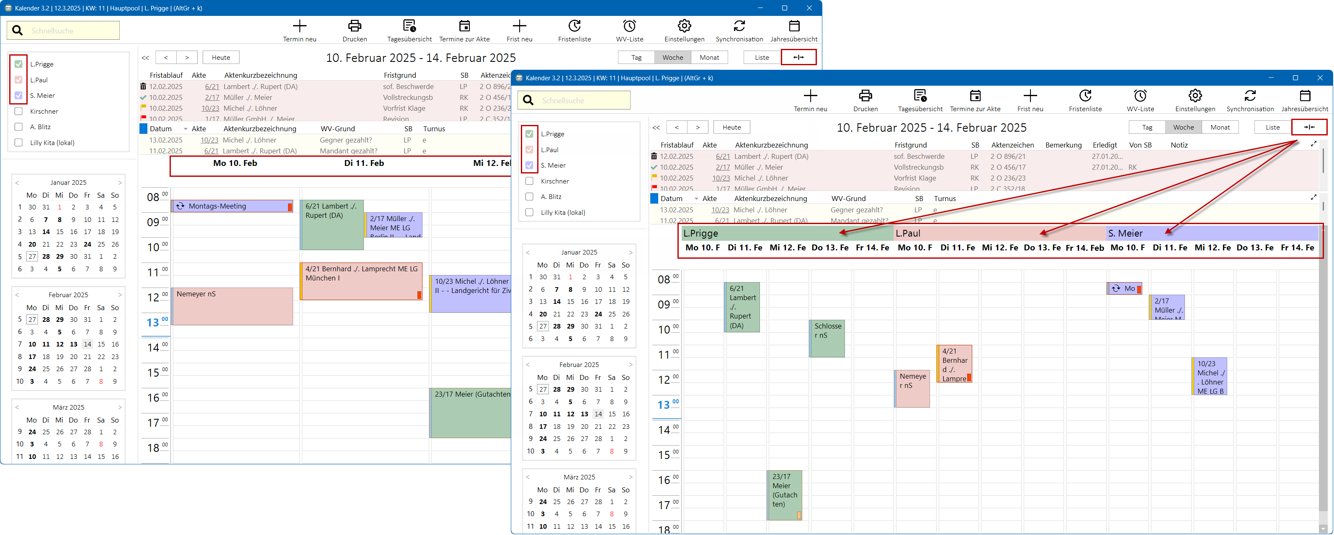Expand WV list with arrows icon, front window
Viewport: 1334px width, 535px height.
(1313, 197)
